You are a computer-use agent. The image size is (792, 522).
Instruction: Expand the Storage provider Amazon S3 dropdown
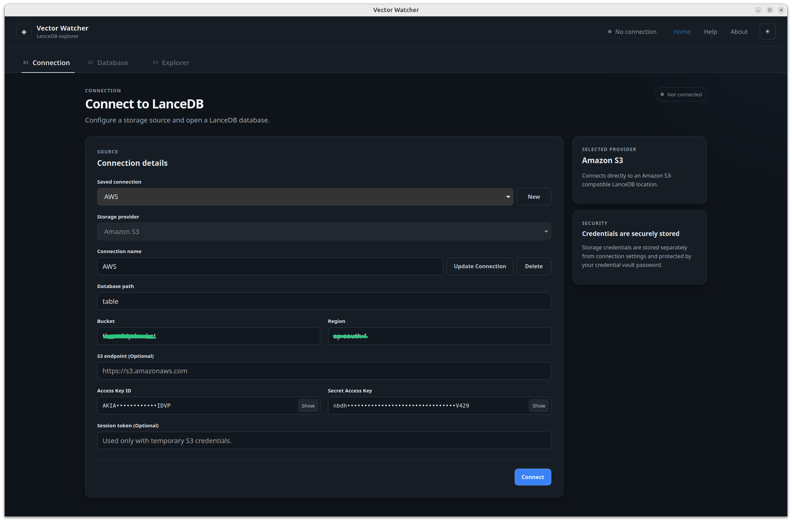324,232
